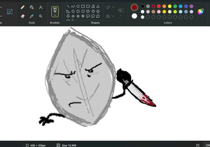Choose the Rounded rectangle shape
Viewport: 210px width, 147px height.
[88, 6]
